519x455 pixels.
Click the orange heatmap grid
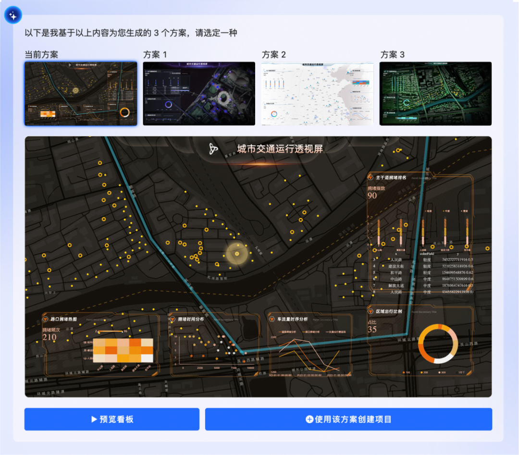tap(123, 350)
